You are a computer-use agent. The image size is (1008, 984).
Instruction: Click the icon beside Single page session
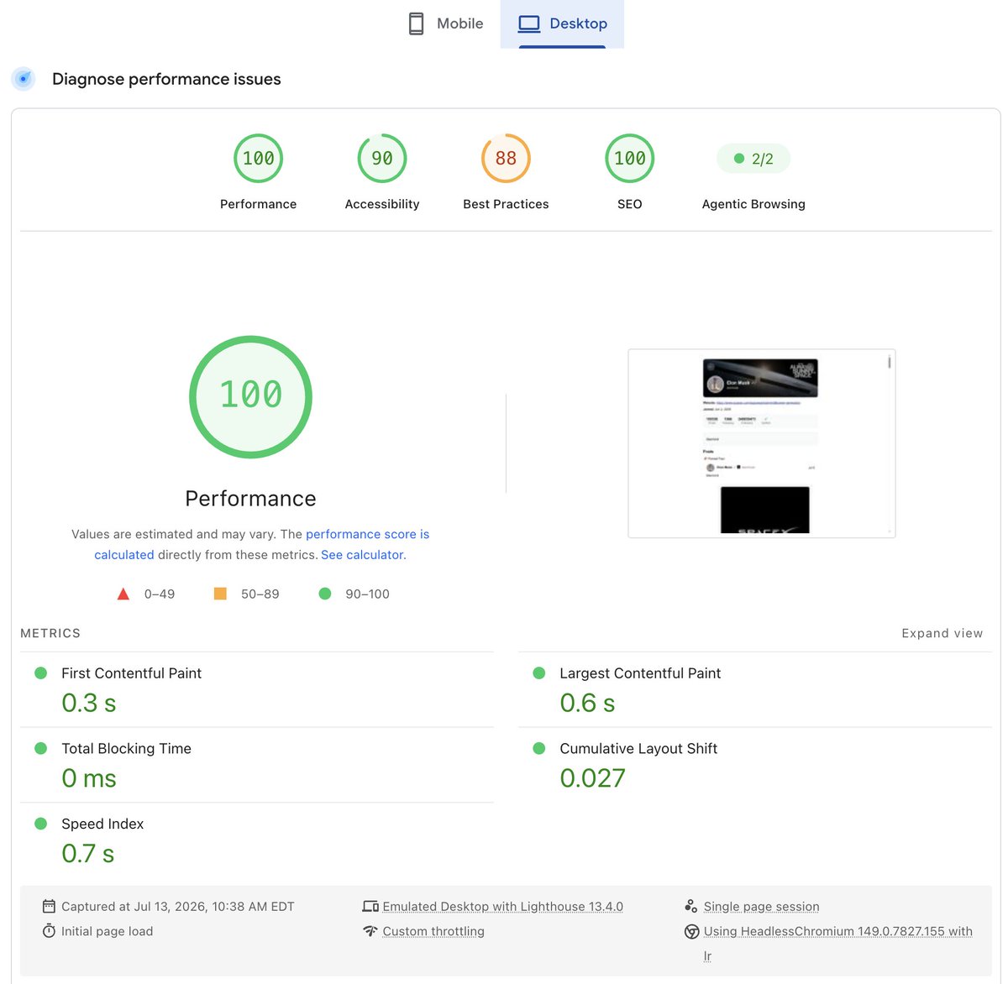pos(691,906)
